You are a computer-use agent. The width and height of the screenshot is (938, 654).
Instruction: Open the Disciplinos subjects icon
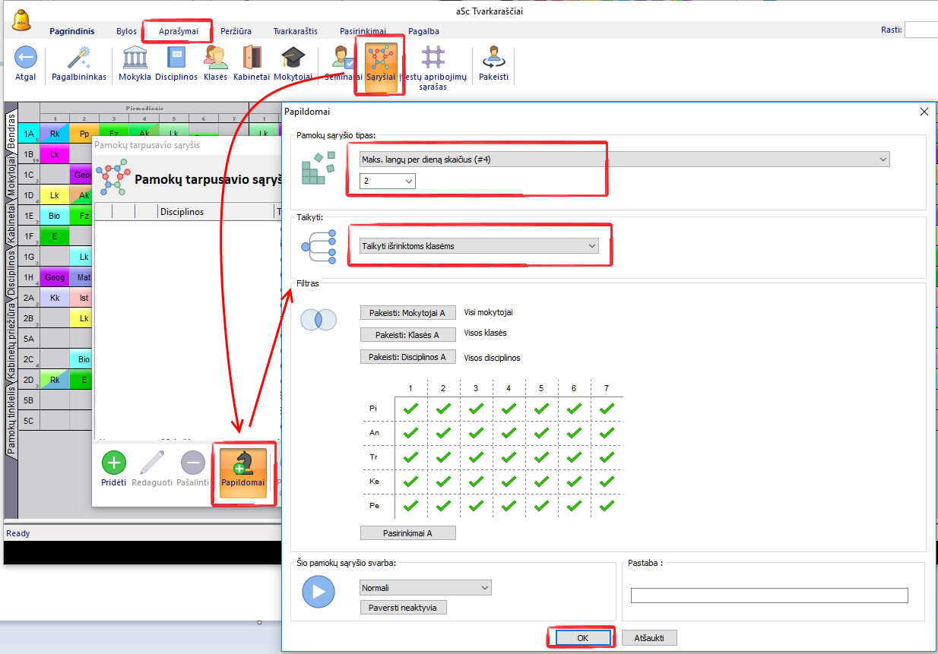click(x=176, y=58)
